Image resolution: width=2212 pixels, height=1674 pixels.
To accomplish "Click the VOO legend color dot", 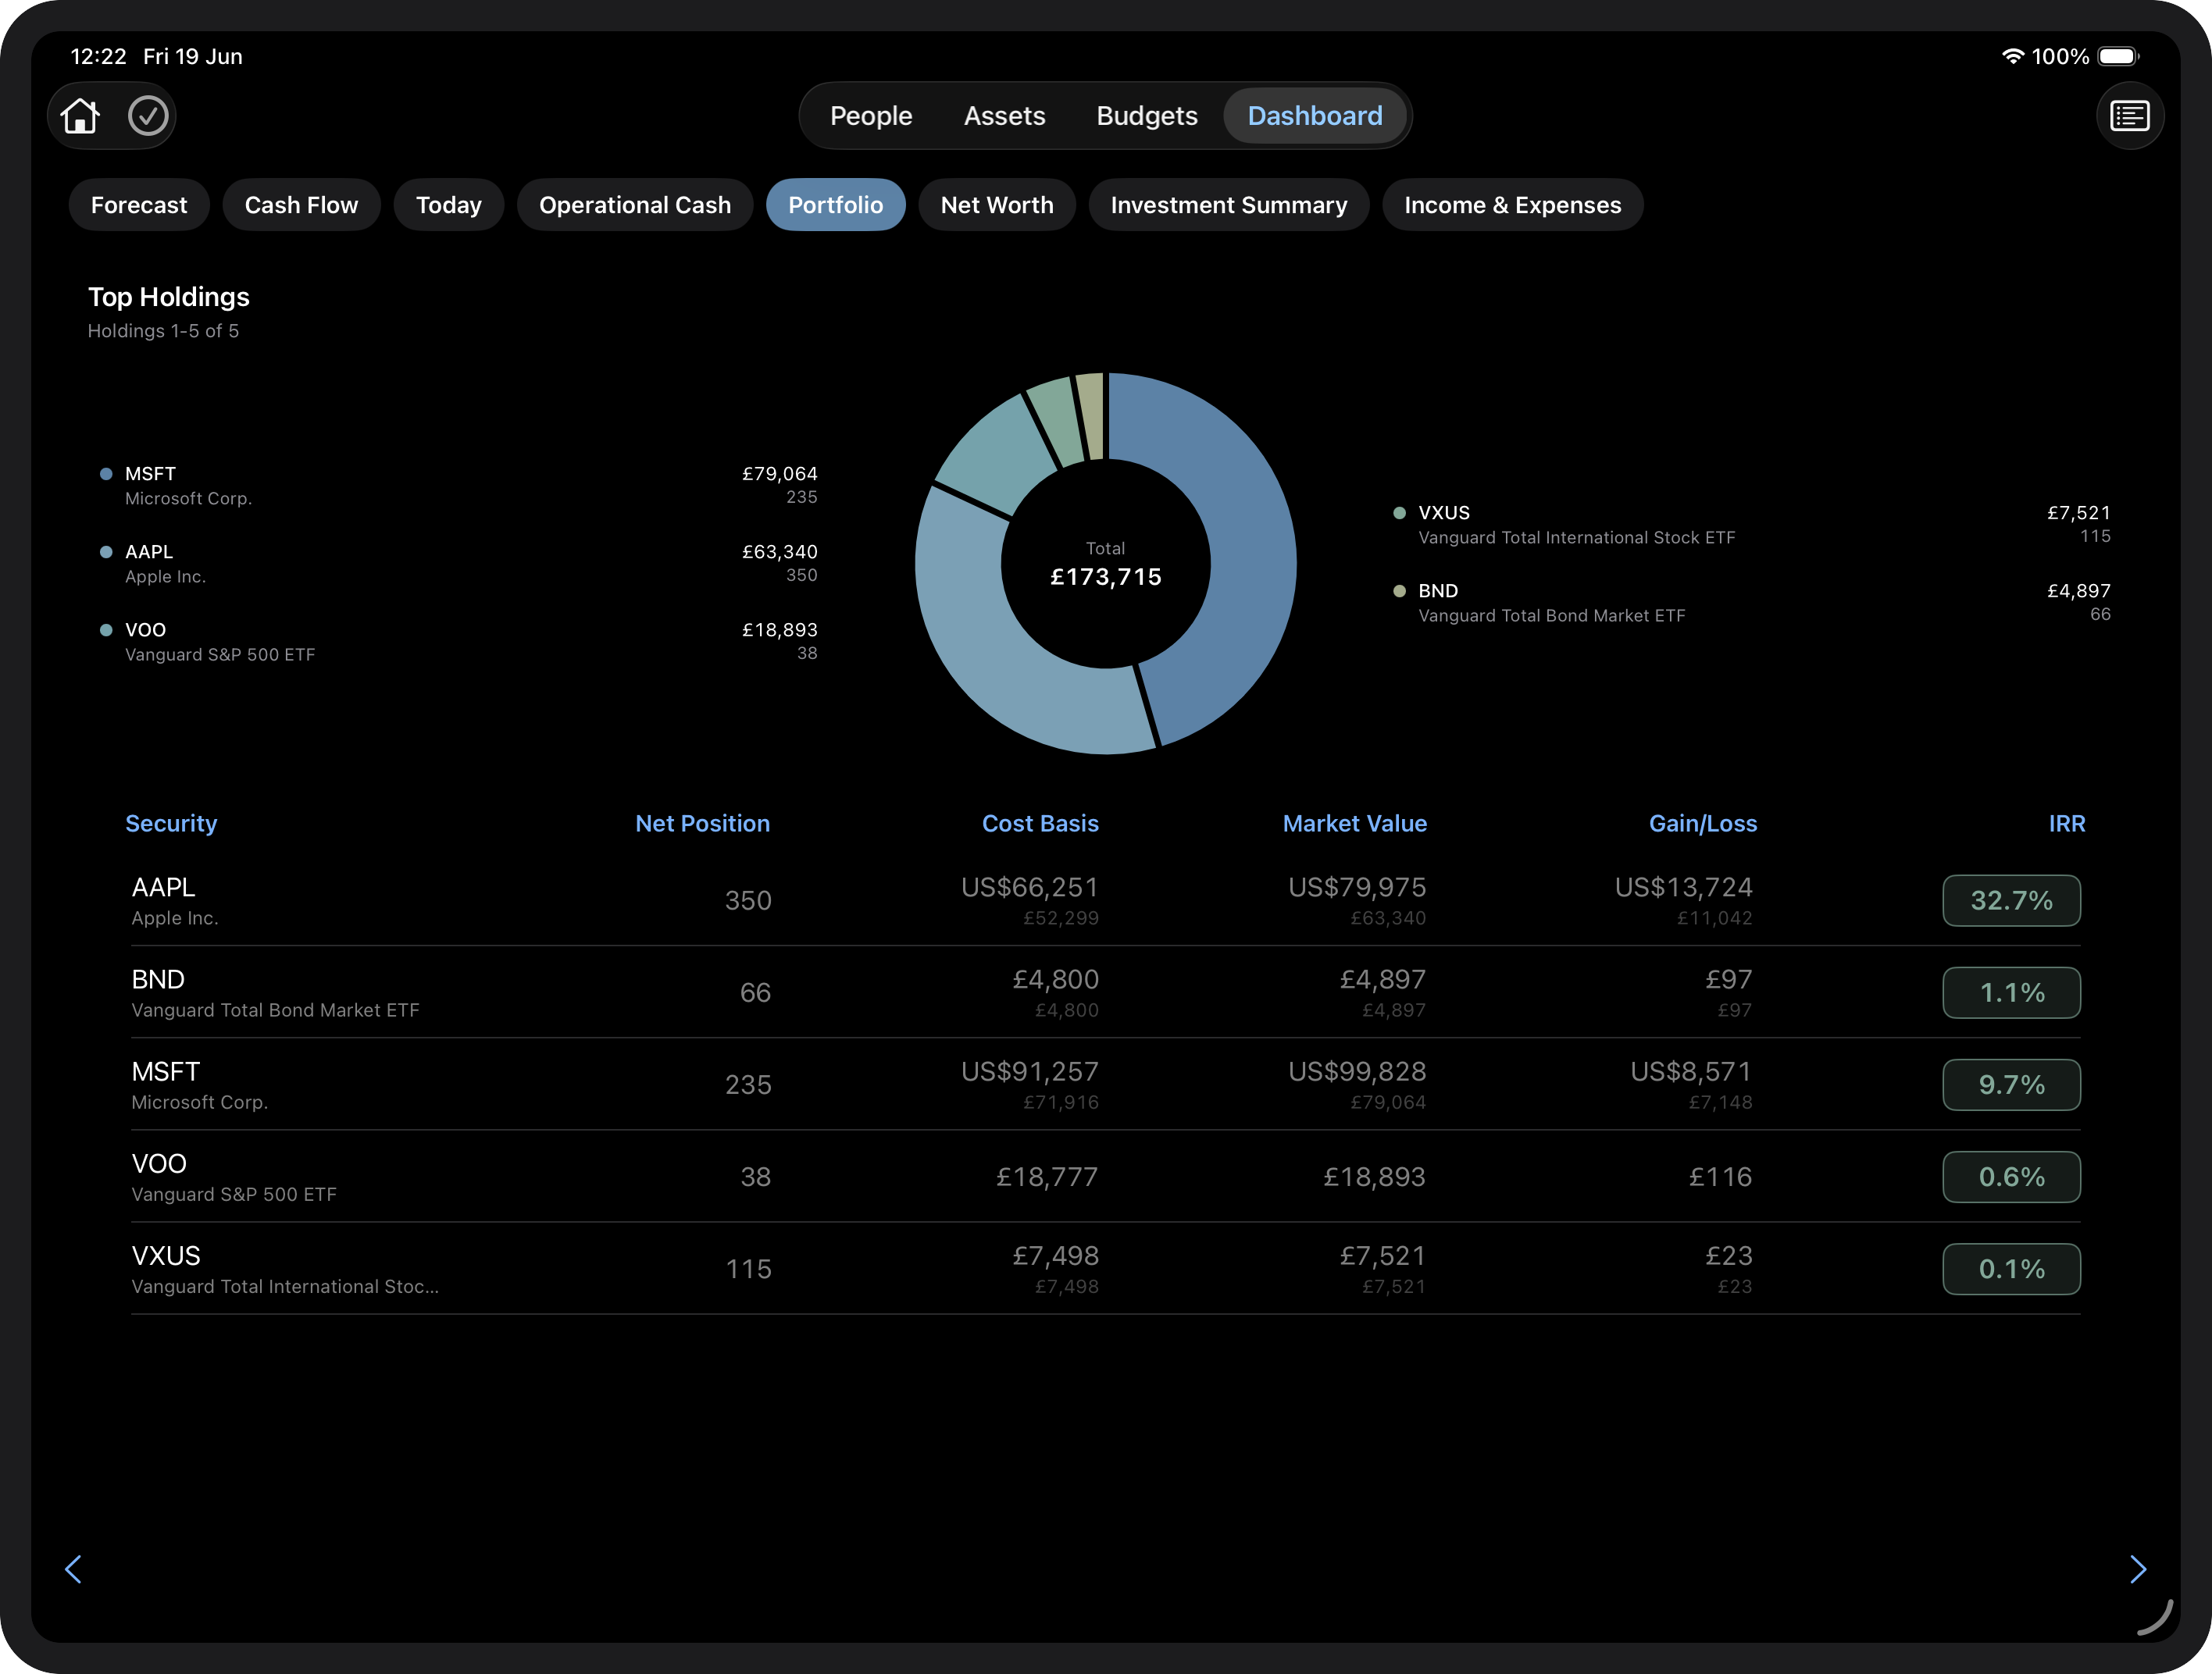I will click(106, 629).
